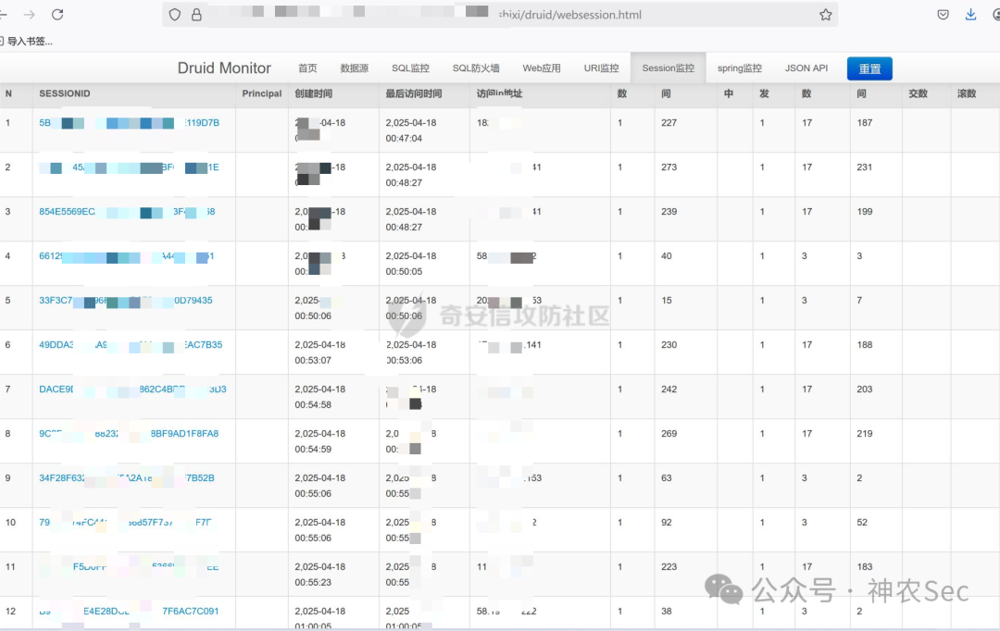Click the value 15 in row 5
The image size is (1000, 631).
667,300
